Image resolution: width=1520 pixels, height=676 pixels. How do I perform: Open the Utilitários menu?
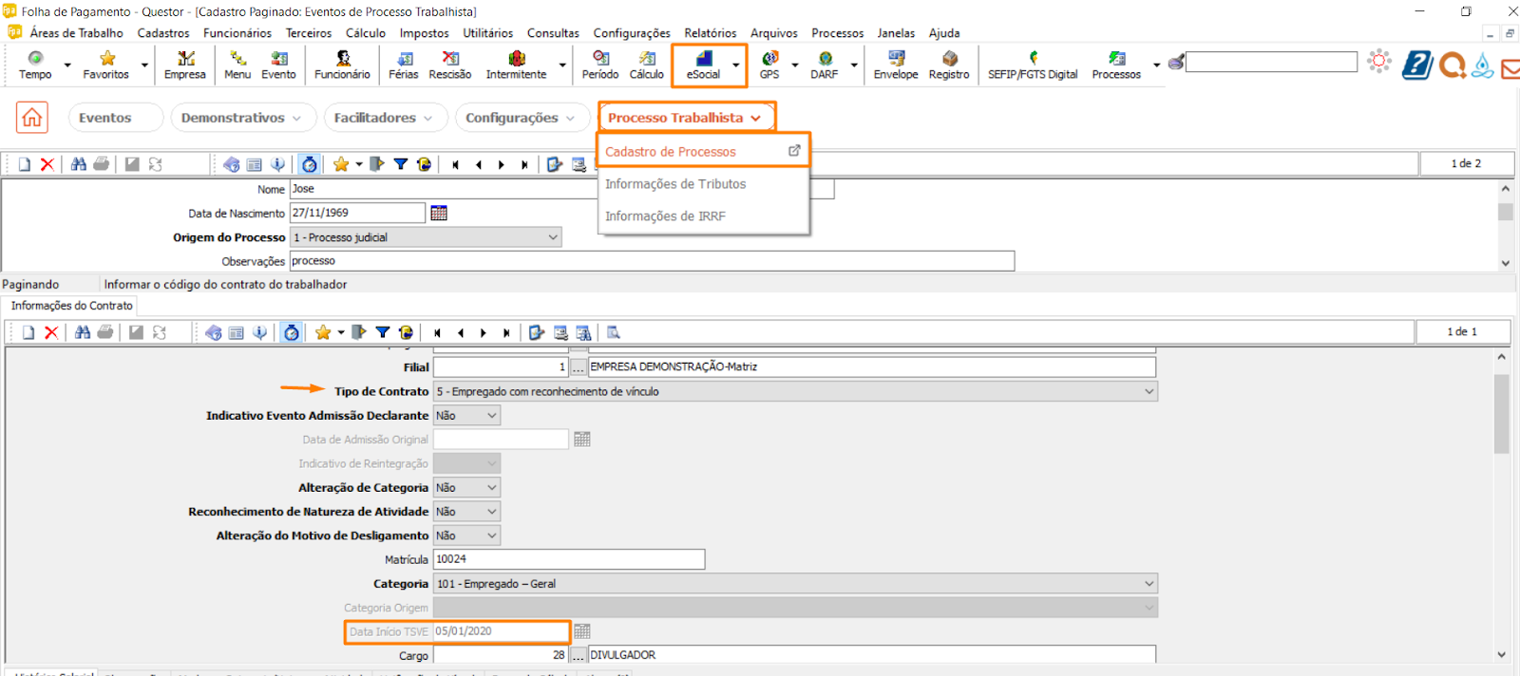point(488,33)
